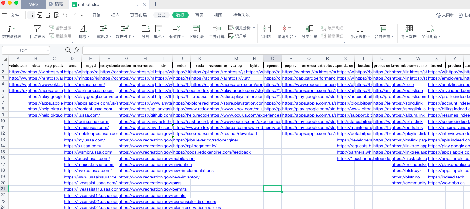The height and width of the screenshot is (209, 470).
Task: Click the print preview icon
Action: click(57, 15)
